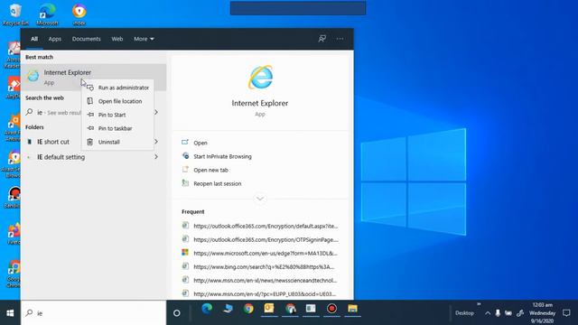Screen dimensions: 578x325
Task: Open the index desktop shortcut
Action: point(79,14)
